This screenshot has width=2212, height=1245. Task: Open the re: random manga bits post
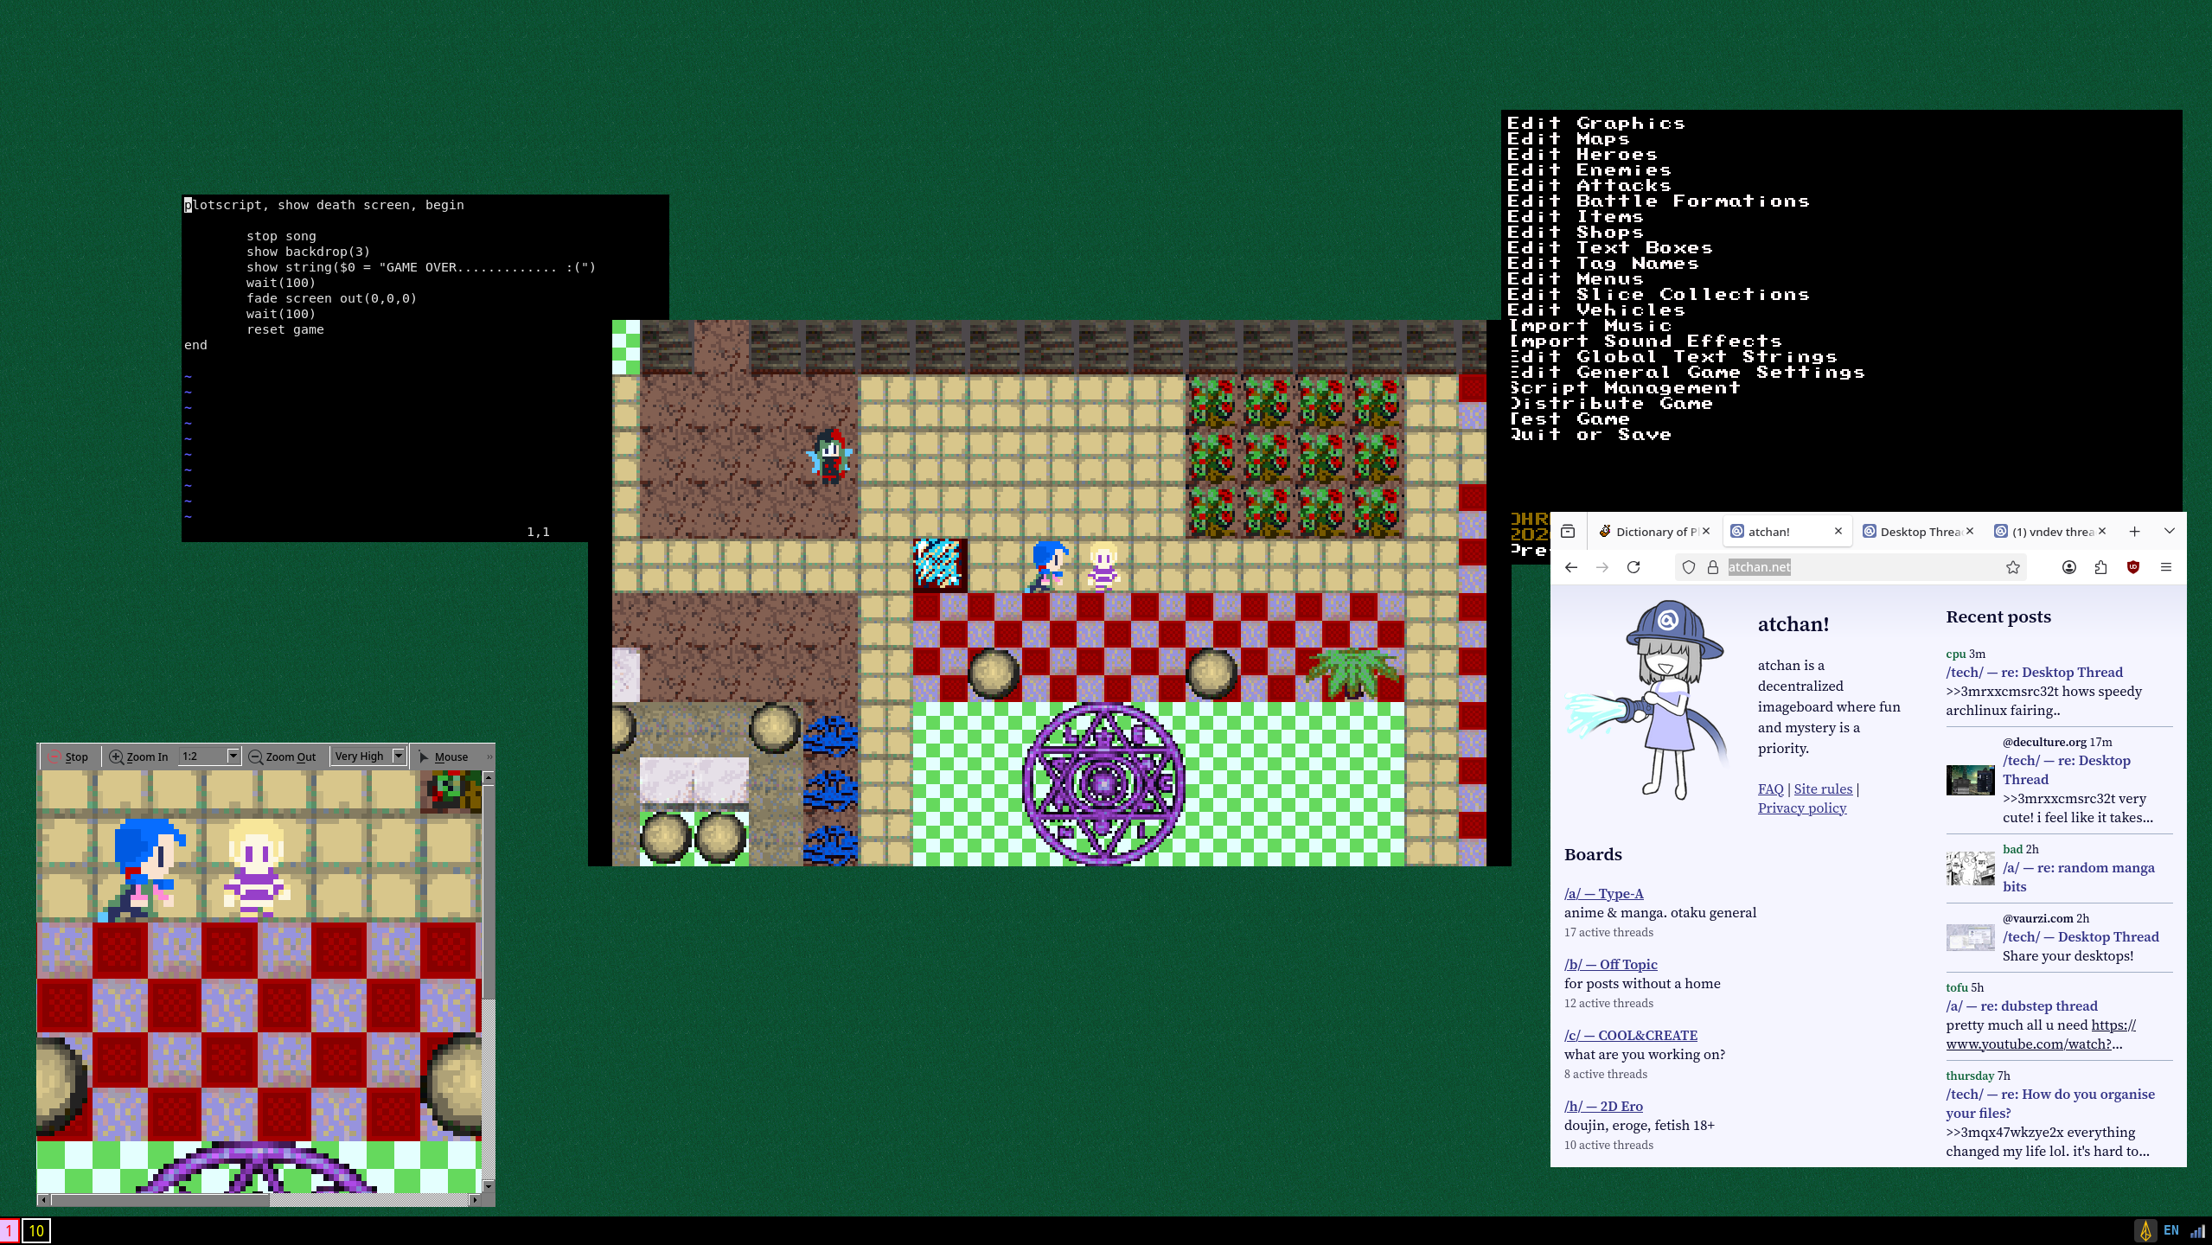coord(2078,877)
